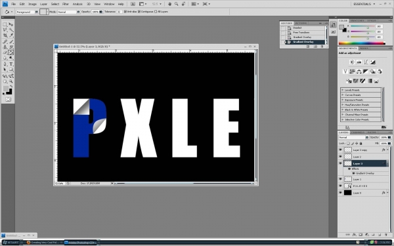This screenshot has width=394, height=246.
Task: Expand Hue/Saturation Presets list
Action: [342, 105]
